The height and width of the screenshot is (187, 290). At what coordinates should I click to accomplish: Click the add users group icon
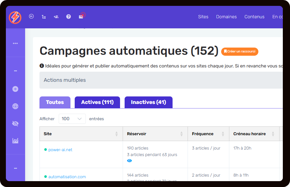point(56,17)
